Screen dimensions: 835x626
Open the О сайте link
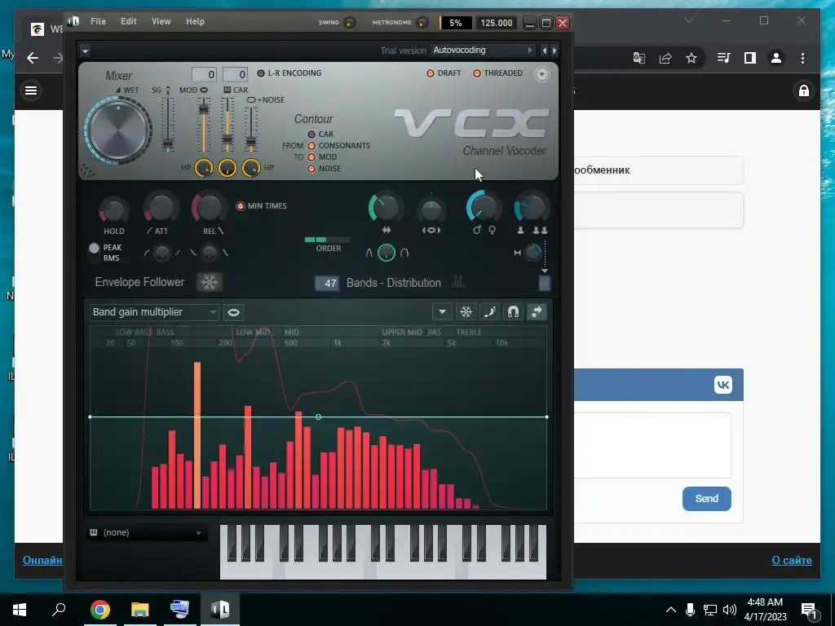click(x=792, y=560)
